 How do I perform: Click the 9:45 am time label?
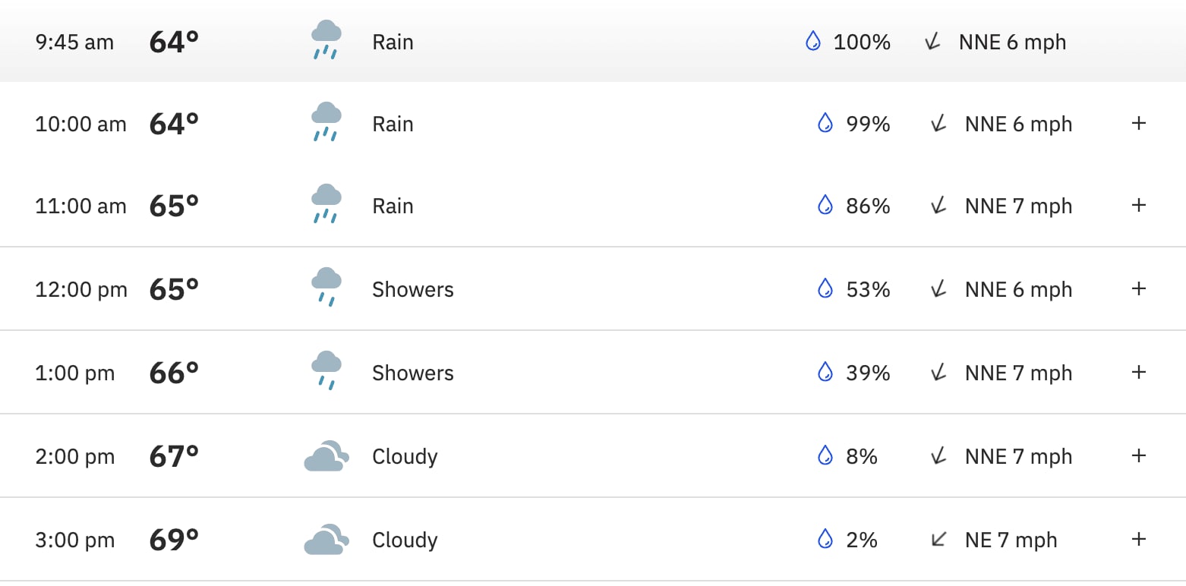click(x=74, y=42)
